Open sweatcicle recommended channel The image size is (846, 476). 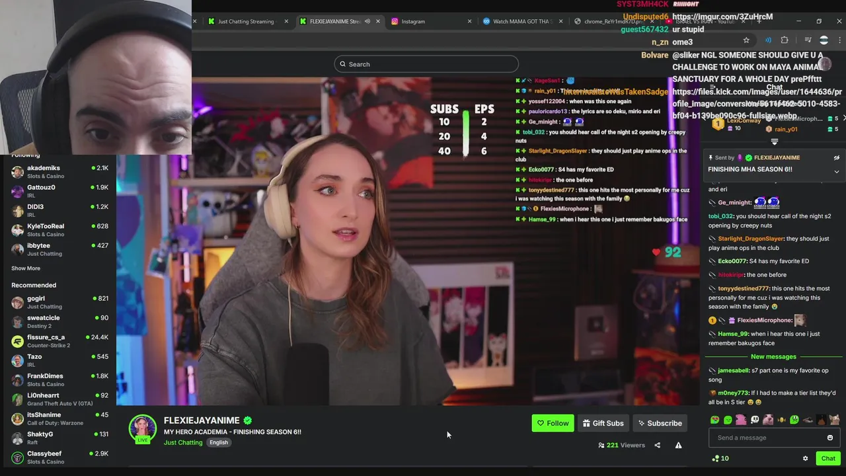point(59,321)
